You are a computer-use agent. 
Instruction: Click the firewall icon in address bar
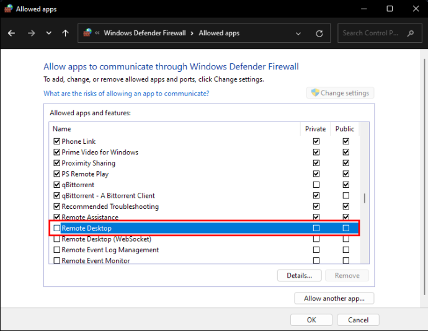87,33
